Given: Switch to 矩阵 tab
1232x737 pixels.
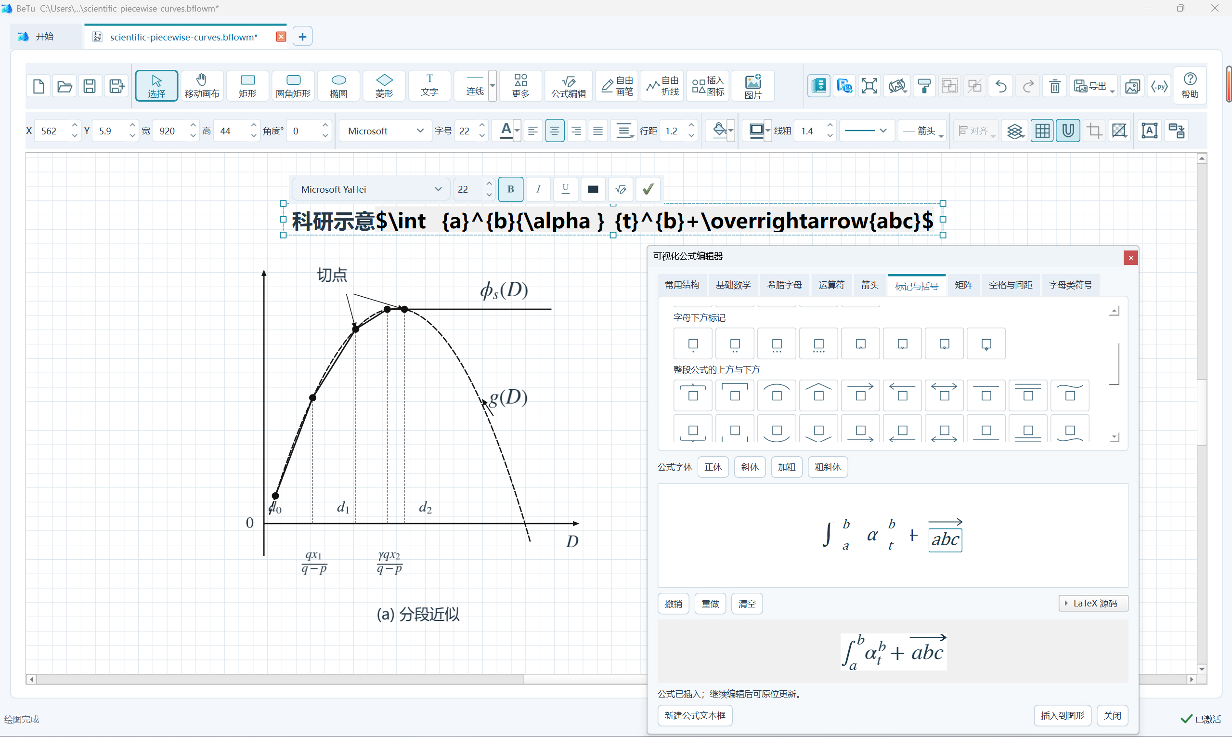Looking at the screenshot, I should click(x=963, y=285).
